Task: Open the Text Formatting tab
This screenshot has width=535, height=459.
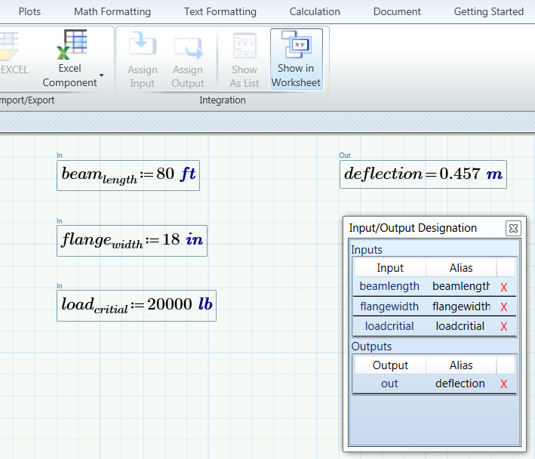Action: point(220,11)
